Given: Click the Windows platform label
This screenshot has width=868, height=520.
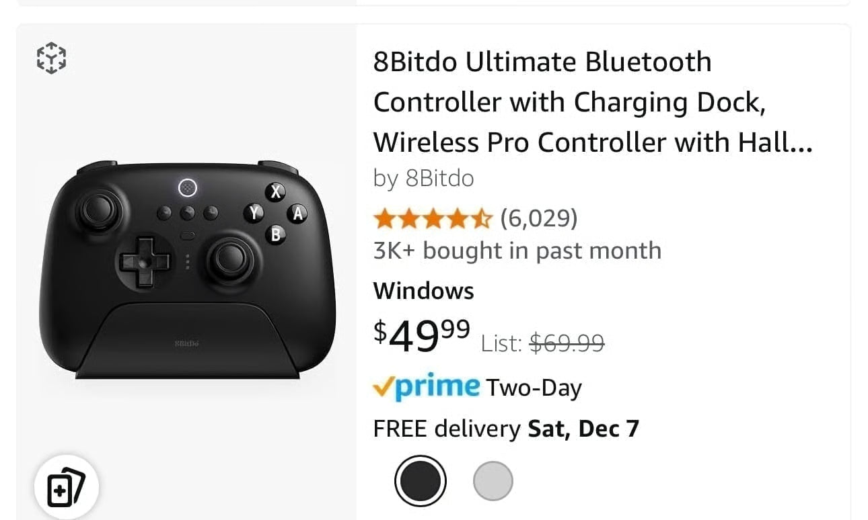Looking at the screenshot, I should coord(423,290).
